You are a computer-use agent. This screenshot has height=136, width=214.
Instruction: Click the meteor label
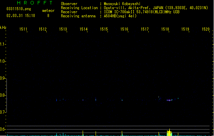(x=48, y=11)
